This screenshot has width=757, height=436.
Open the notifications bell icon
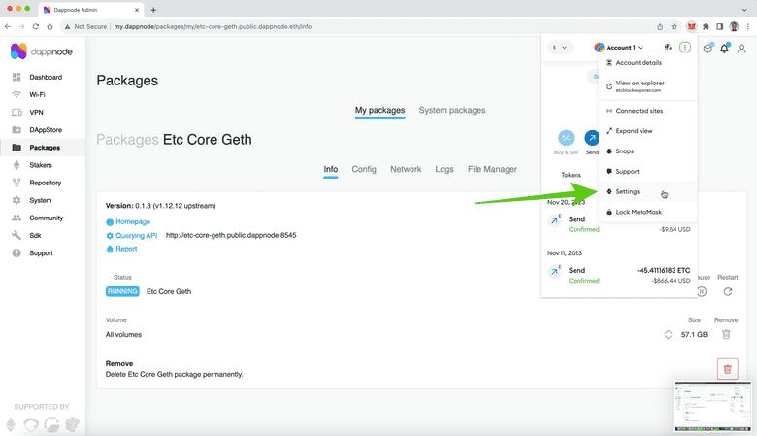click(724, 49)
